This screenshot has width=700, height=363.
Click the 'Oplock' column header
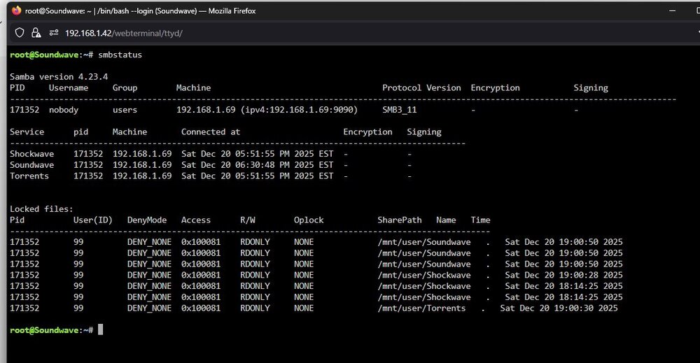309,220
